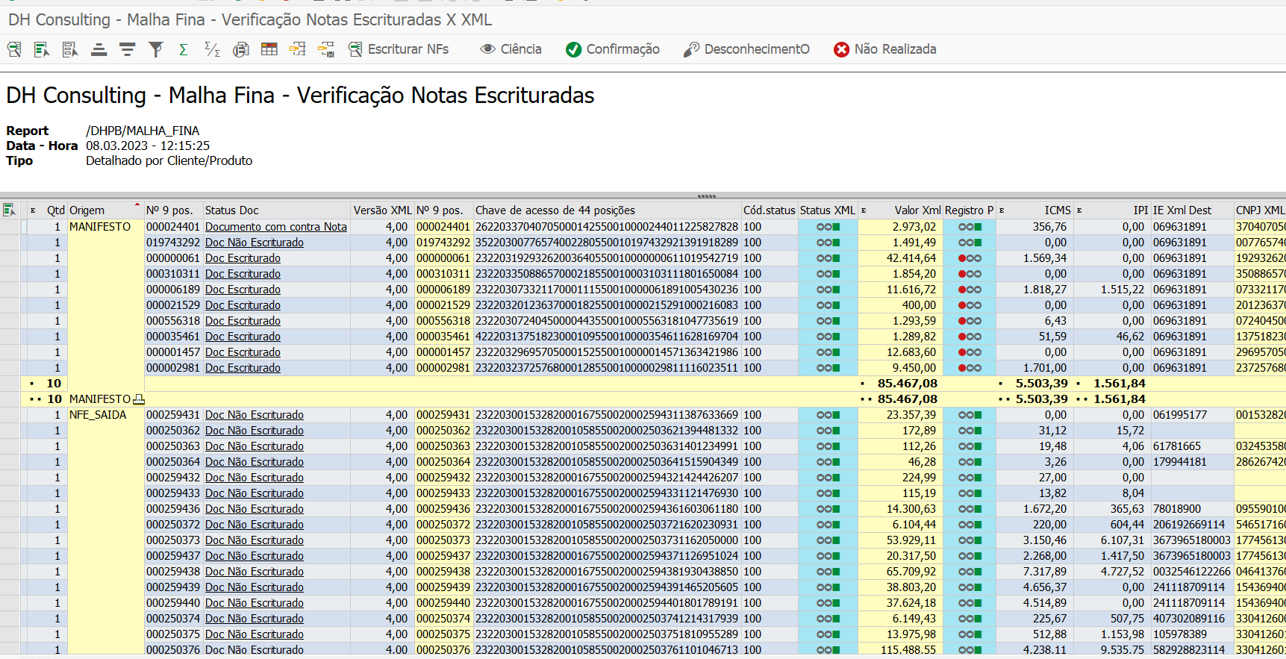Click Registro P light for document 019743292

(970, 243)
